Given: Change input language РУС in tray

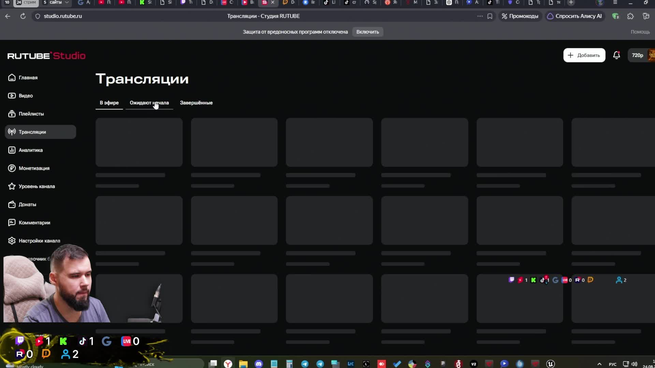Looking at the screenshot, I should (x=613, y=364).
